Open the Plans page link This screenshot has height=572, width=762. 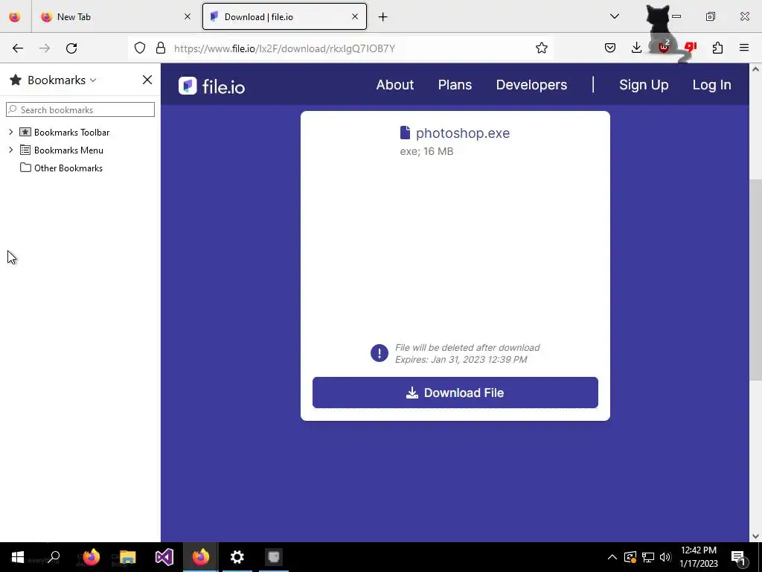(455, 85)
